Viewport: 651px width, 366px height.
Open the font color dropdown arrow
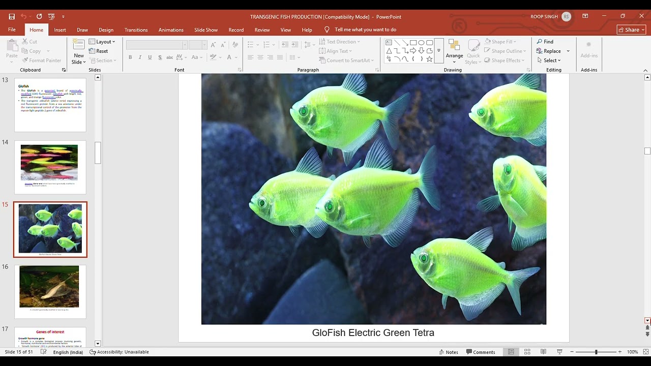pos(236,57)
